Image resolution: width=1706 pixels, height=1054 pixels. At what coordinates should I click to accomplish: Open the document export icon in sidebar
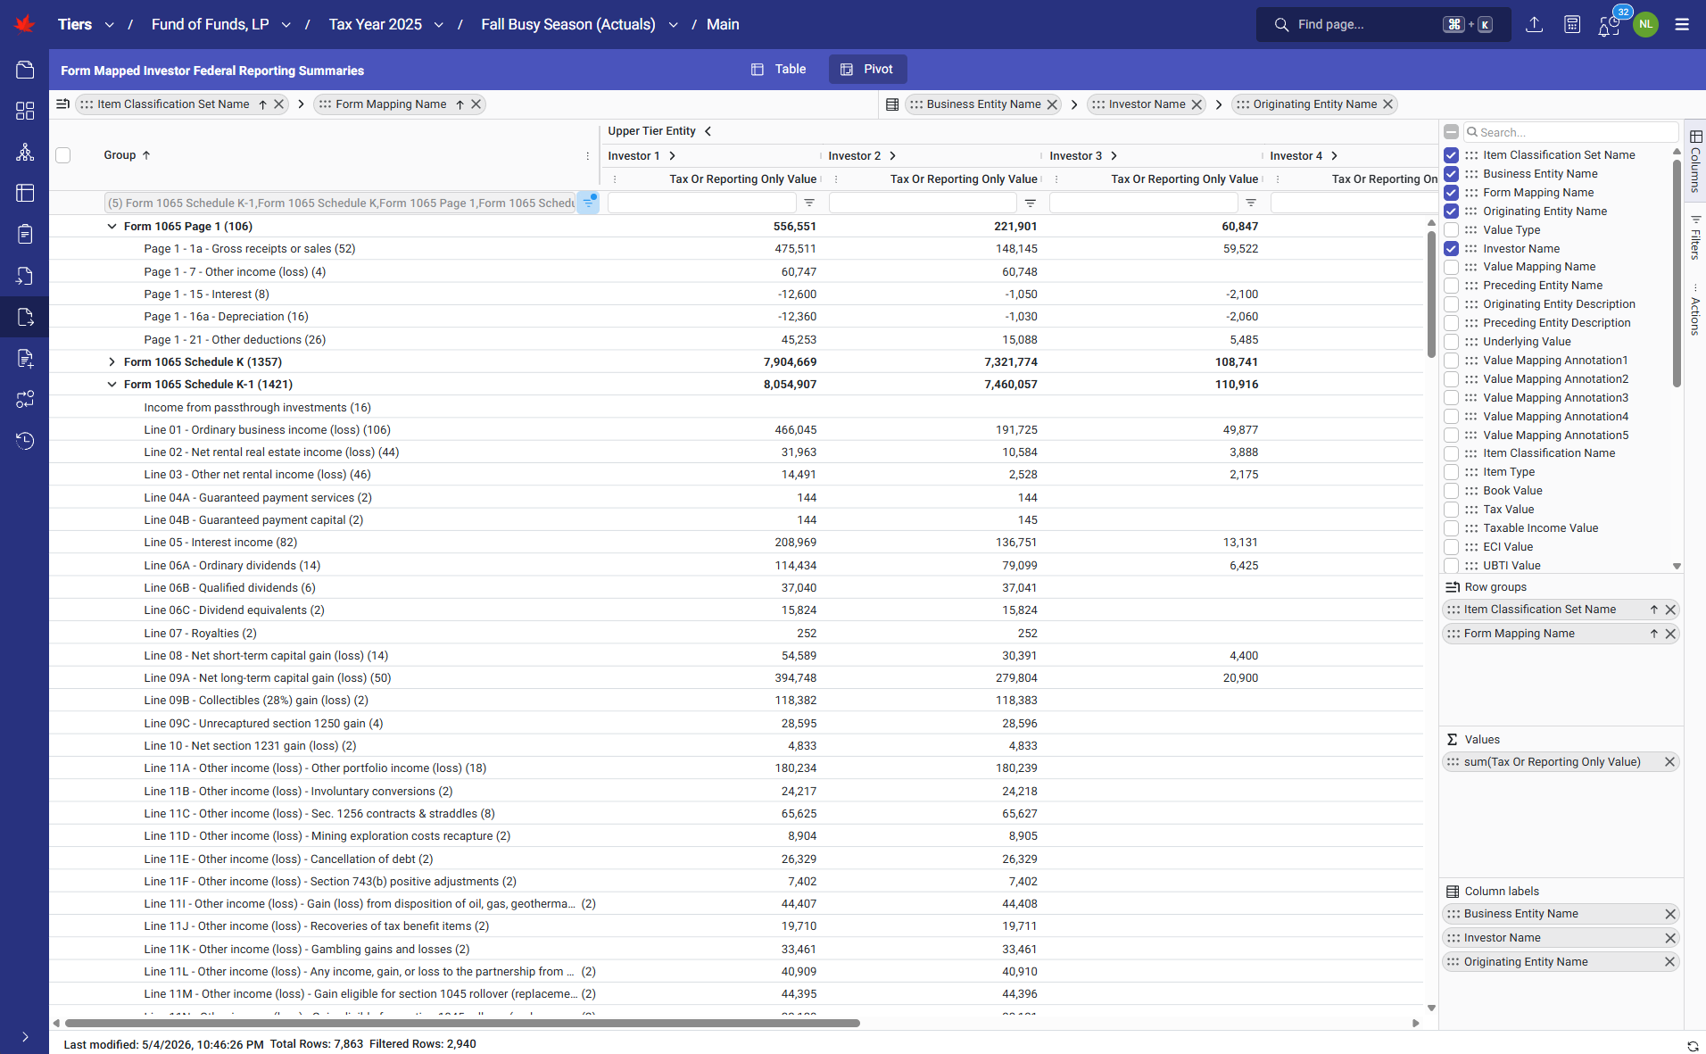click(x=25, y=317)
